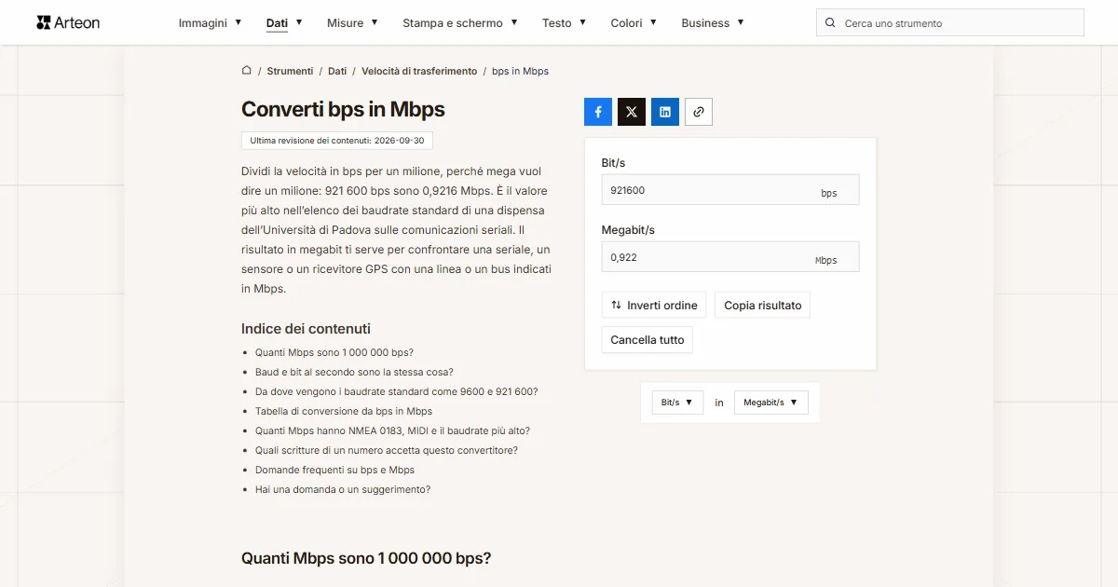Open Strumenti breadcrumb link
1118x587 pixels.
290,71
